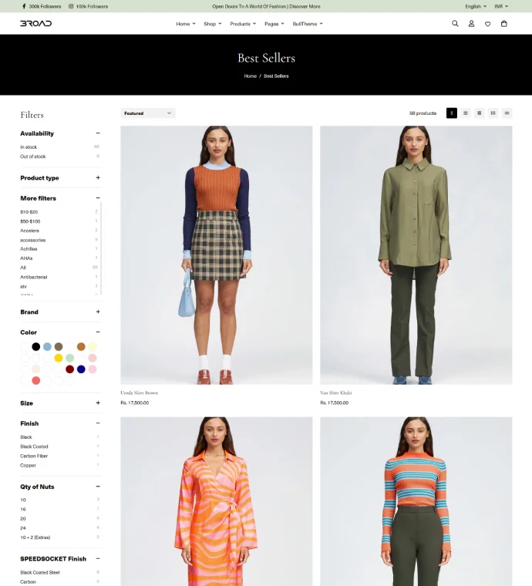Open the Pages menu

click(274, 24)
